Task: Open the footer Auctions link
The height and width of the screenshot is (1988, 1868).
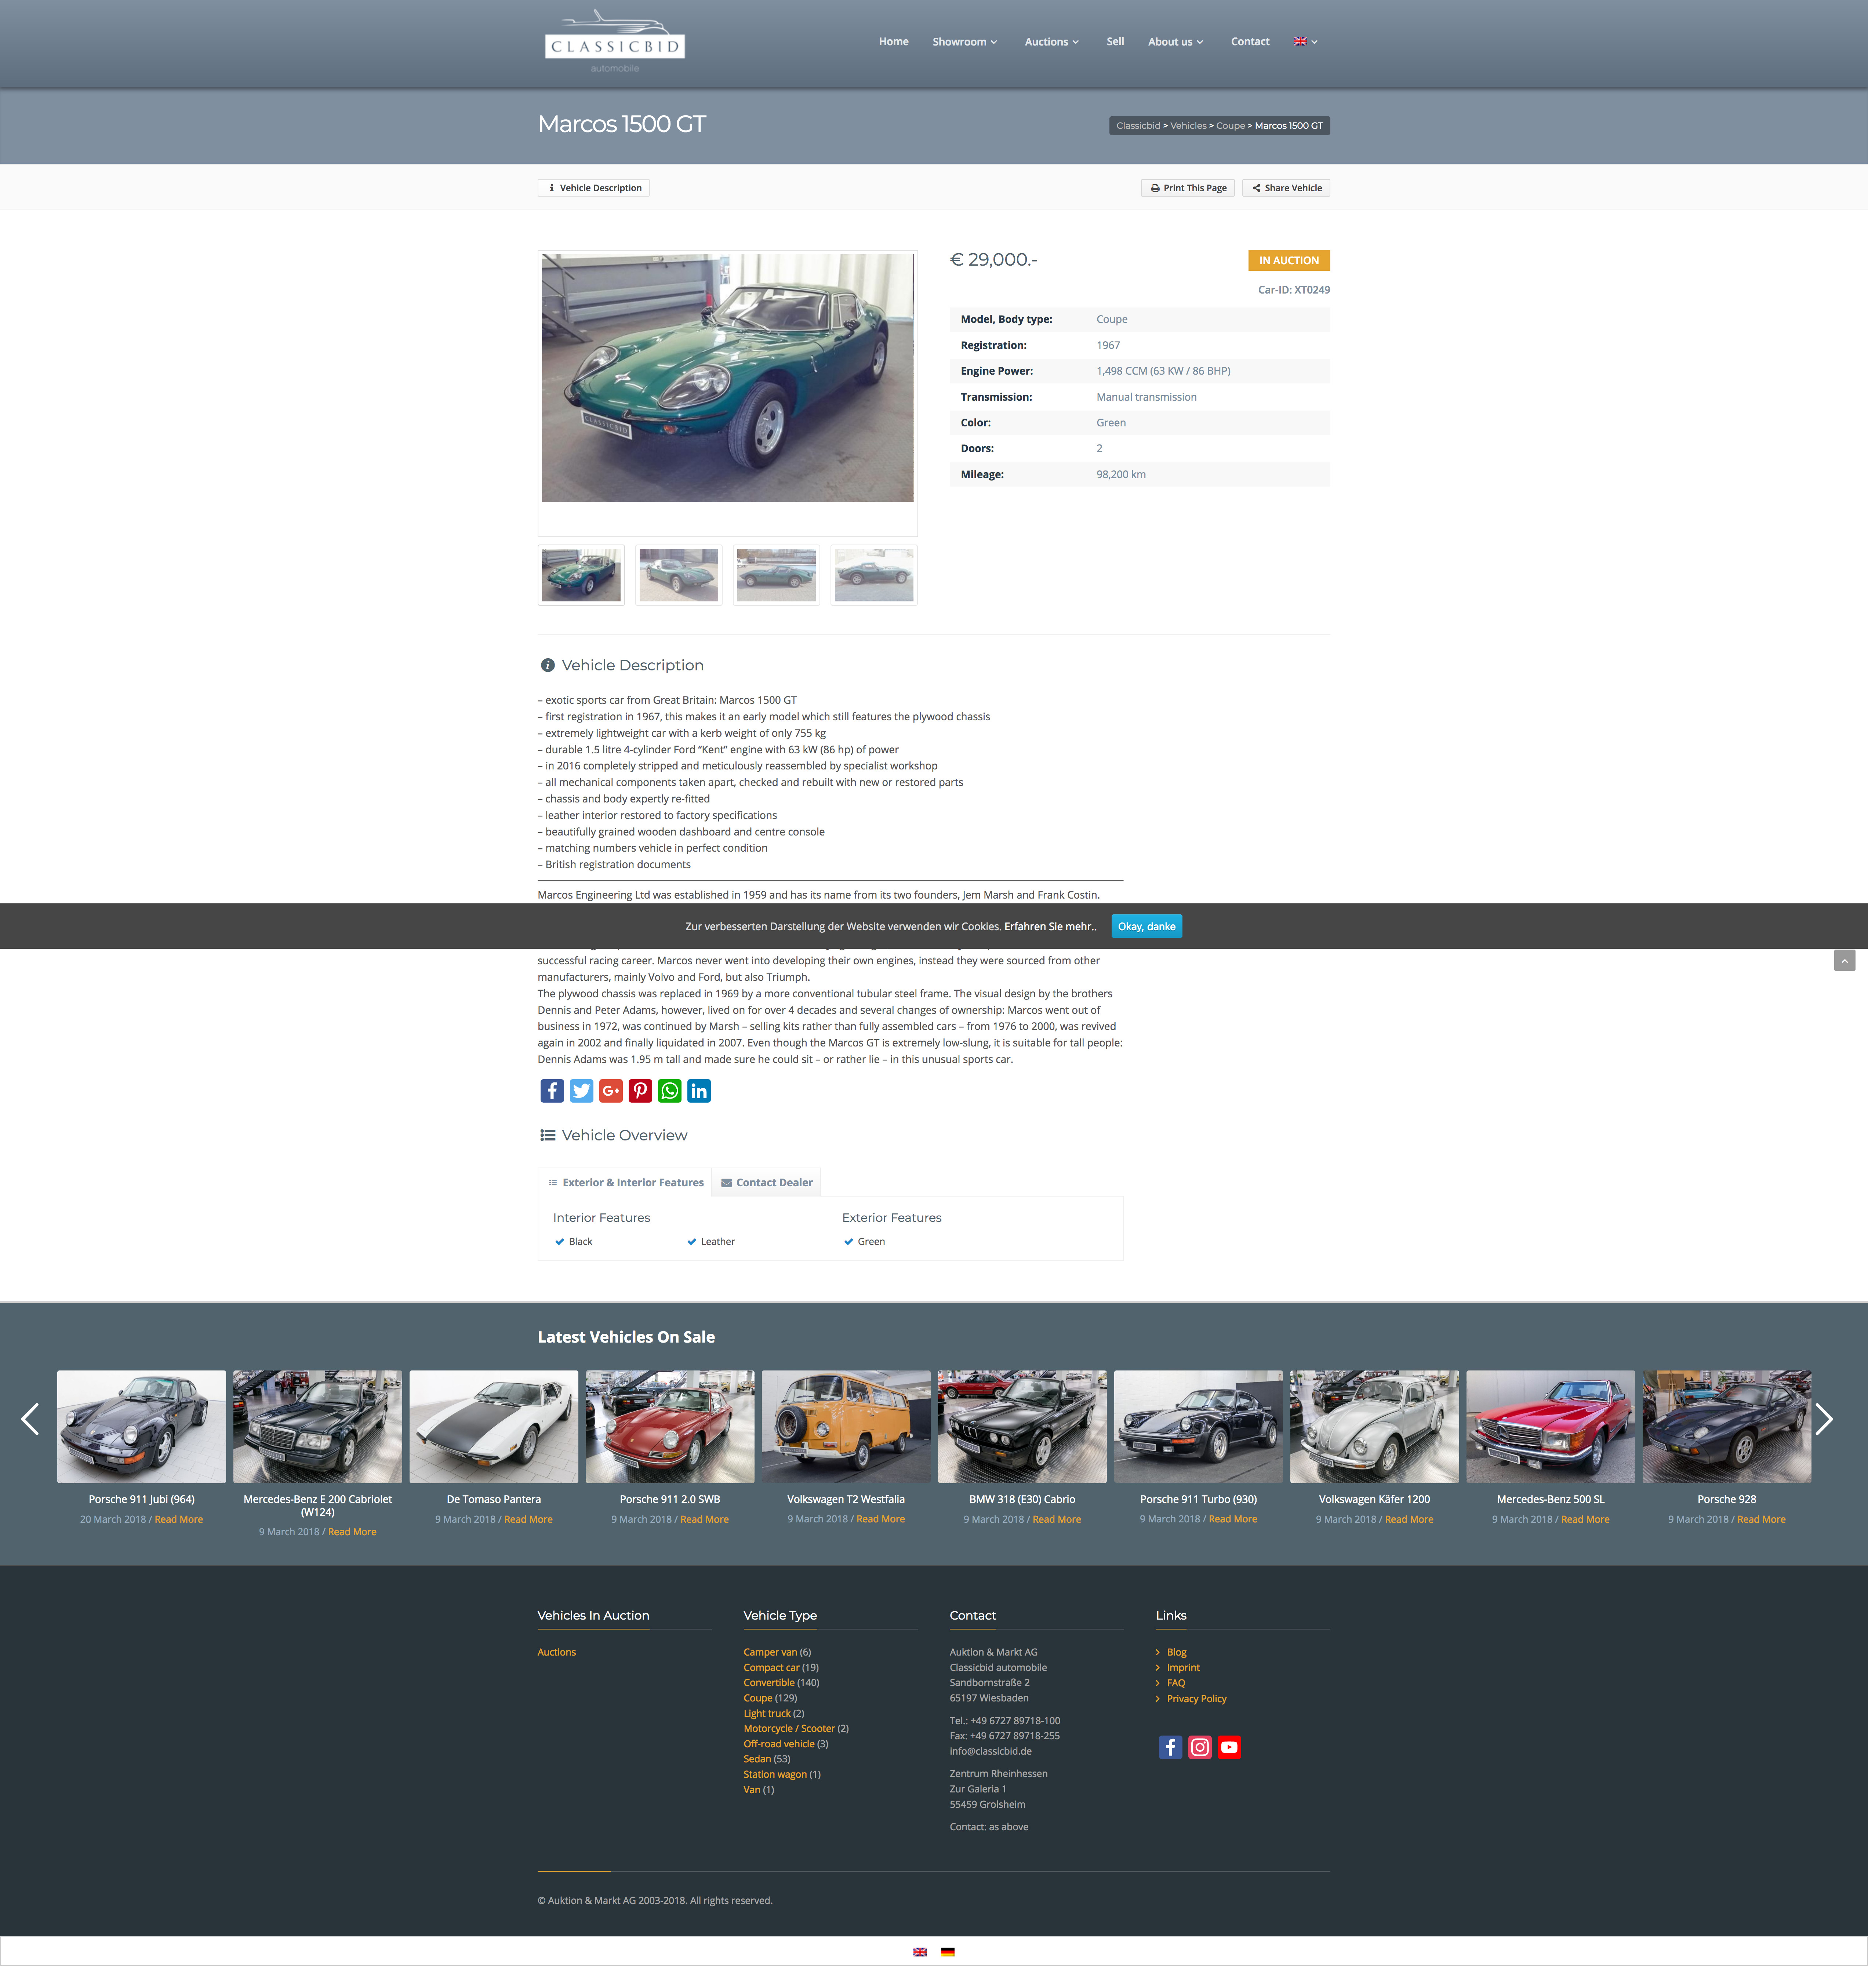Action: 557,1652
